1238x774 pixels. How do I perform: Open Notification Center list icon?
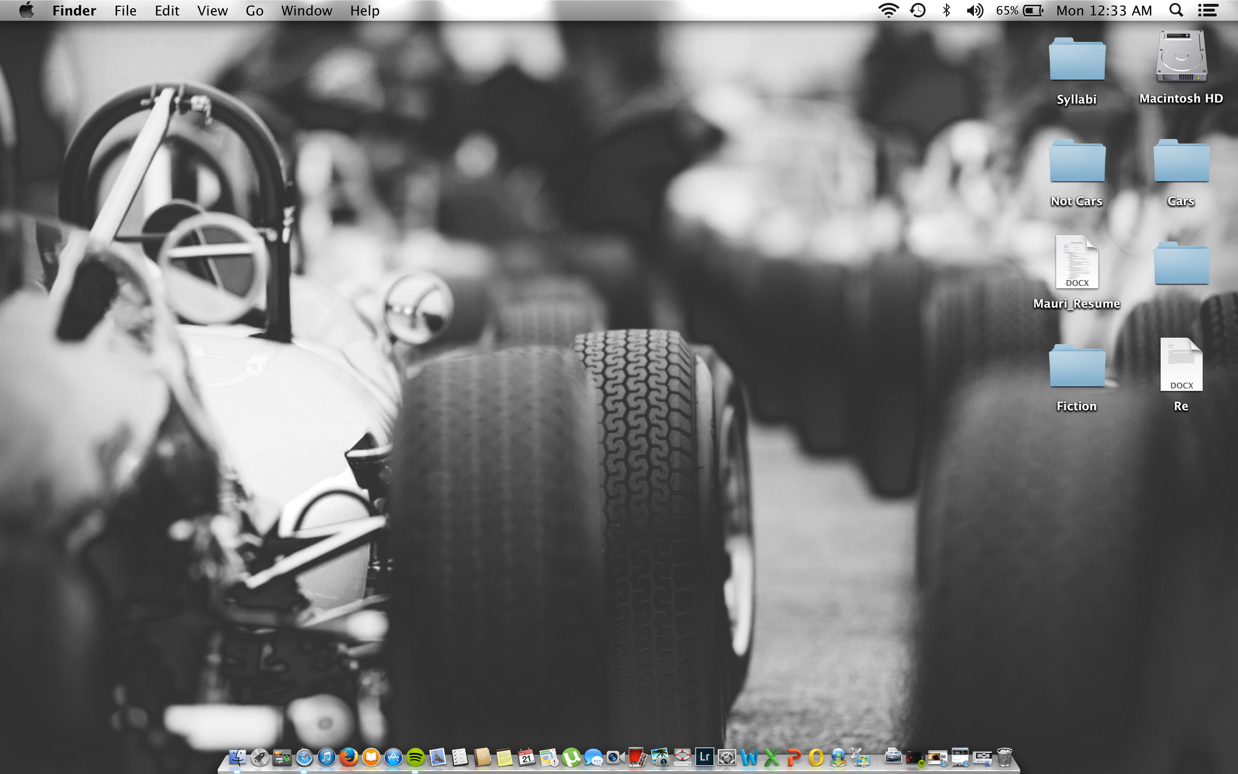(x=1208, y=10)
